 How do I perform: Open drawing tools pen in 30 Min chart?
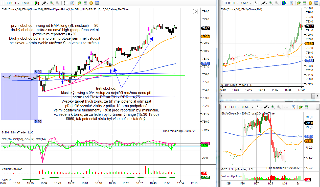(267, 107)
